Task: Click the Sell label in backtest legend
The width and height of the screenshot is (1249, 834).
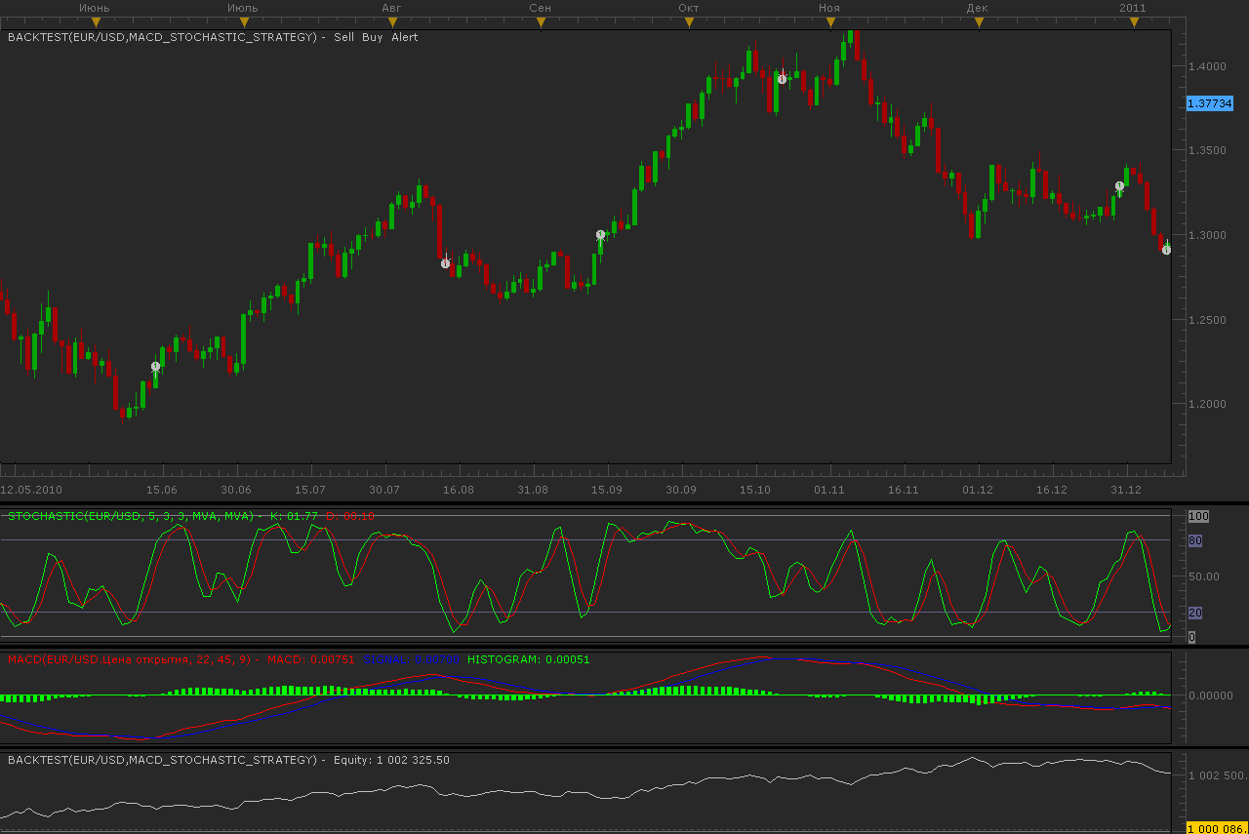Action: (x=344, y=37)
